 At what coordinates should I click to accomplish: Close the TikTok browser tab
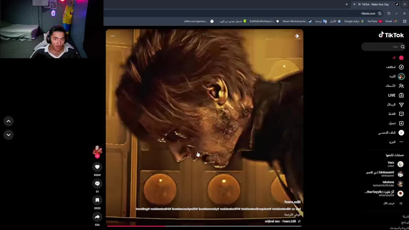354,4
